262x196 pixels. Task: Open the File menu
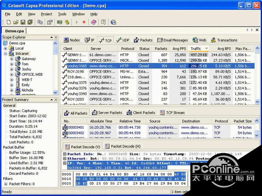point(7,14)
